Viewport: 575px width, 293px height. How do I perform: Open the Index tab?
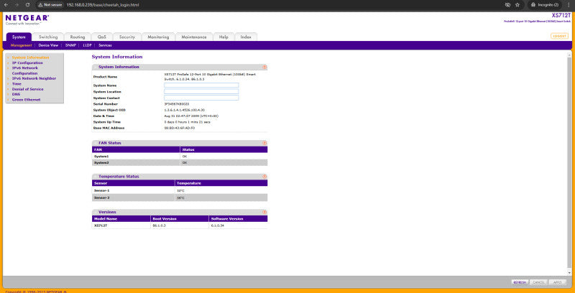point(246,37)
